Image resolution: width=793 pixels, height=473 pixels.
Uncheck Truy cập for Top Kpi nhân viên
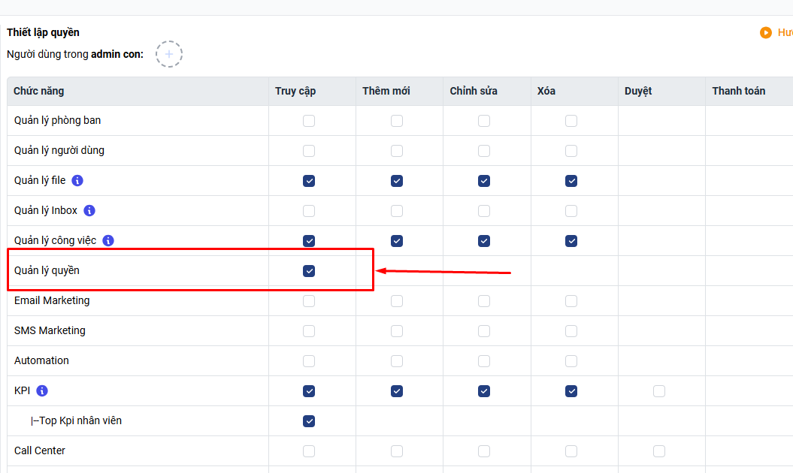(x=309, y=421)
